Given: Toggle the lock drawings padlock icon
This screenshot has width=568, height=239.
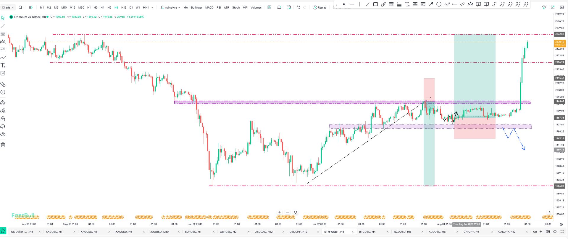Looking at the screenshot, I should [x=3, y=119].
